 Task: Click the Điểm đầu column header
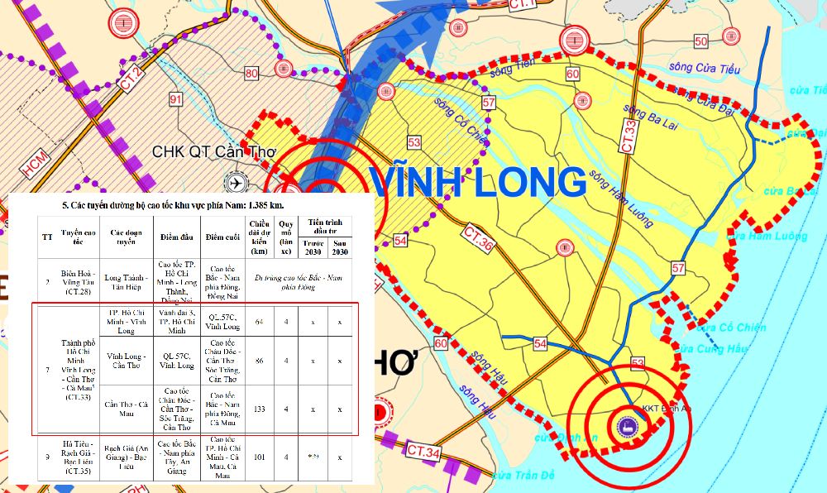[177, 237]
